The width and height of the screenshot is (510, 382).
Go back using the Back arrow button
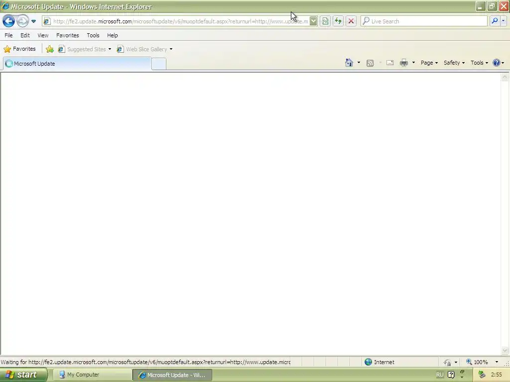coord(8,21)
